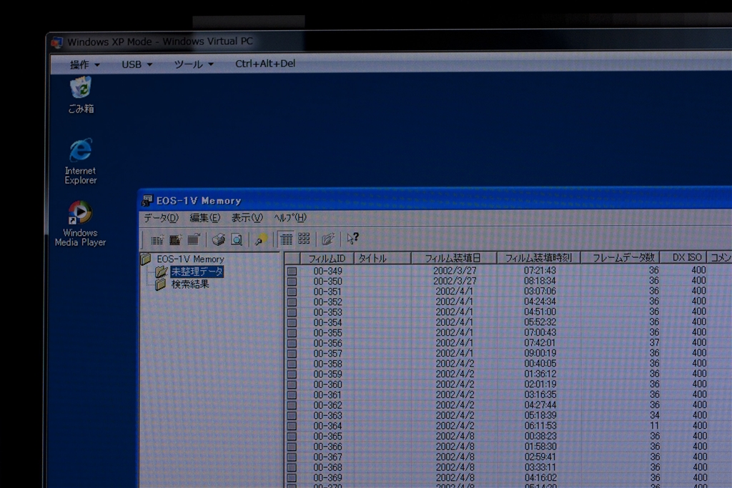Click the 未整理データ open folder icon
Image resolution: width=732 pixels, height=488 pixels.
tap(162, 272)
